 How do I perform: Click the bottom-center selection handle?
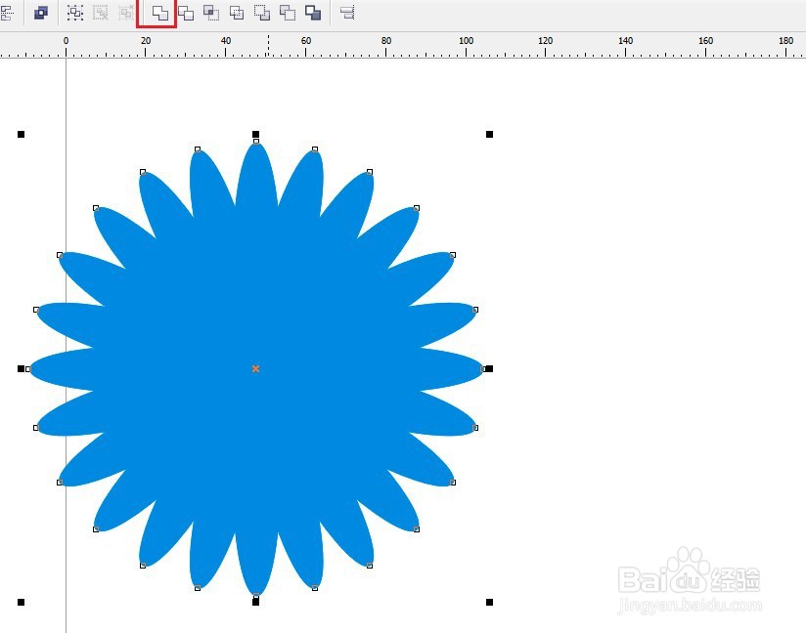click(x=255, y=602)
